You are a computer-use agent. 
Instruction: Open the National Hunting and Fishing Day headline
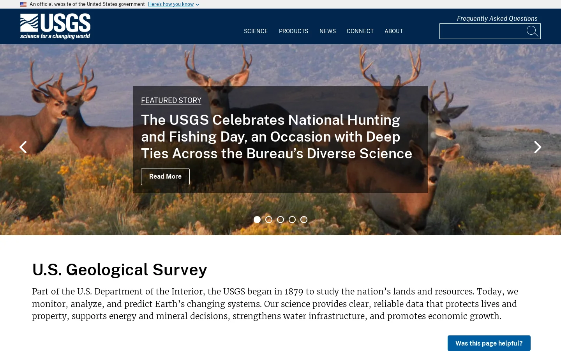point(277,136)
